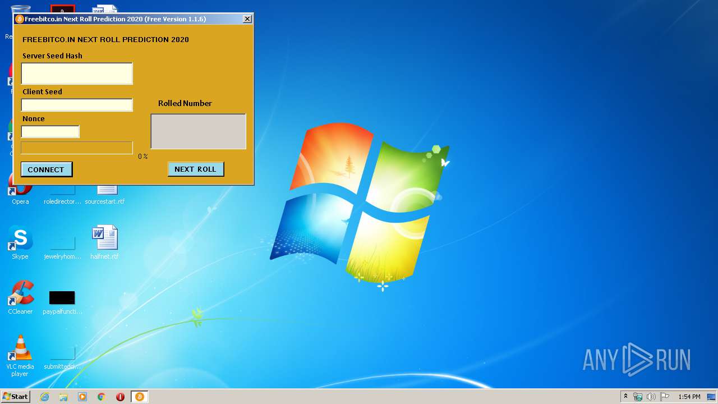
Task: Open Windows Explorer from taskbar
Action: [63, 397]
